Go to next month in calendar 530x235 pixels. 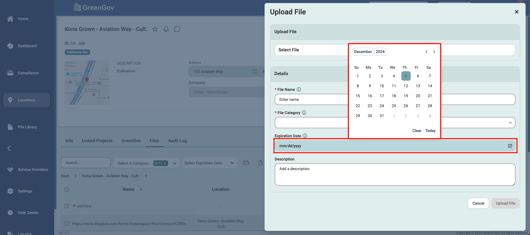click(434, 52)
